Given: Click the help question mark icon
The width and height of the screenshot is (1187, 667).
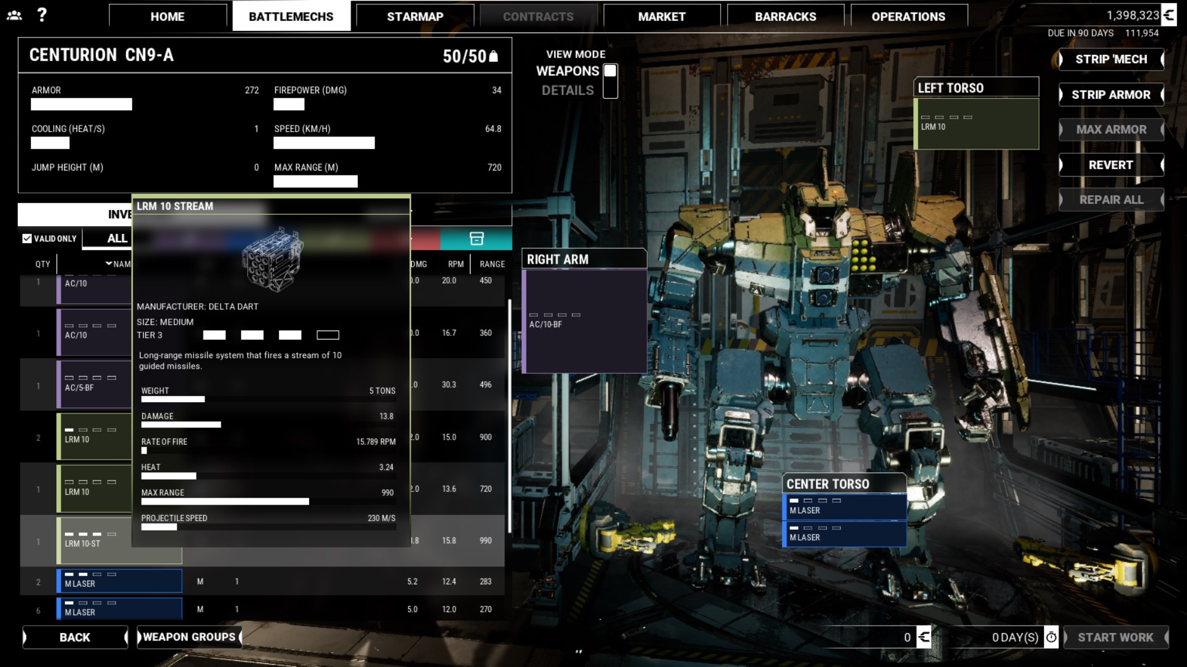Looking at the screenshot, I should (x=41, y=15).
